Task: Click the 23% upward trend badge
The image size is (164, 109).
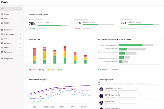Action: click(x=33, y=29)
